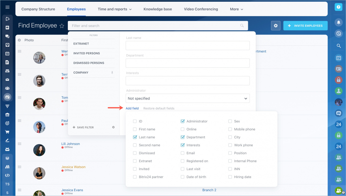The height and width of the screenshot is (196, 346).
Task: Select the Employees tab
Action: click(x=76, y=9)
